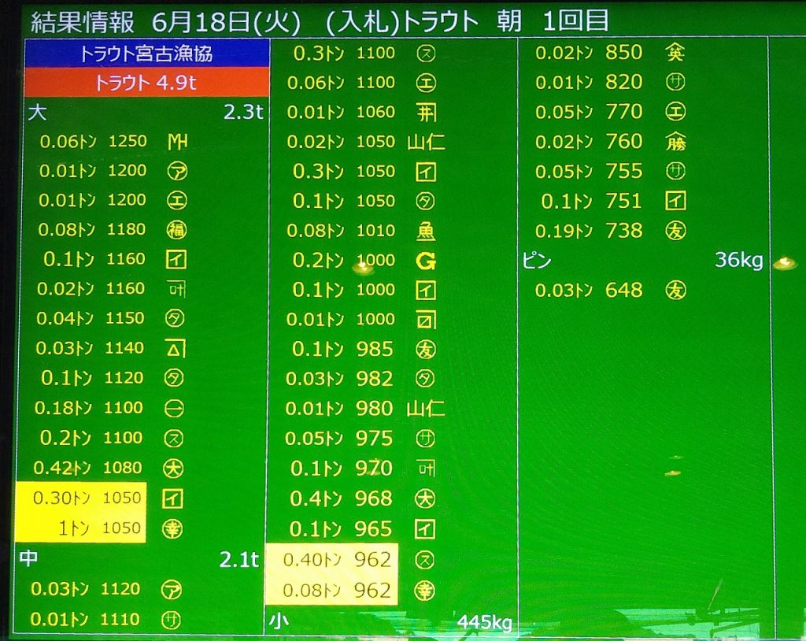Click the highlighted 0.40トン 962 entry
Screen dimensions: 806x641
click(331, 560)
